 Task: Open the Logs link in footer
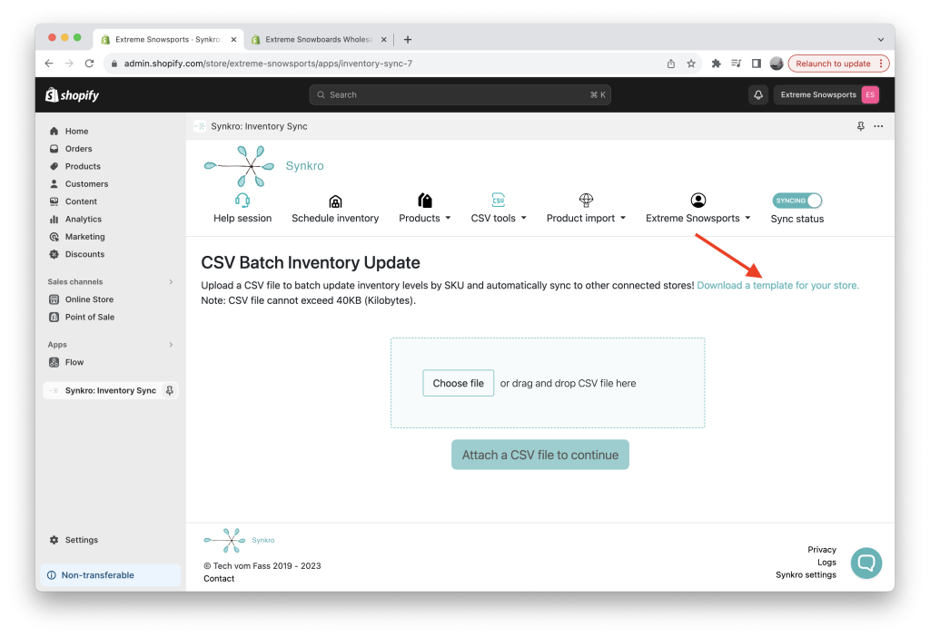coord(826,563)
